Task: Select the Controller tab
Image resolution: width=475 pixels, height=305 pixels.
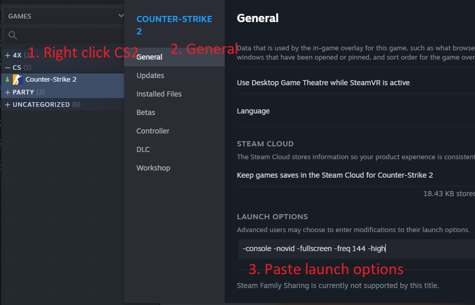Action: (x=153, y=131)
